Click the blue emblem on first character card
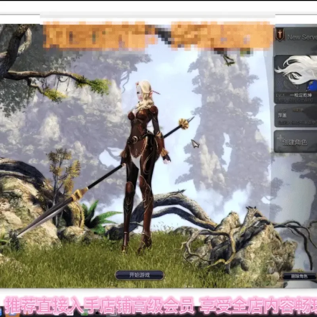 point(311,86)
